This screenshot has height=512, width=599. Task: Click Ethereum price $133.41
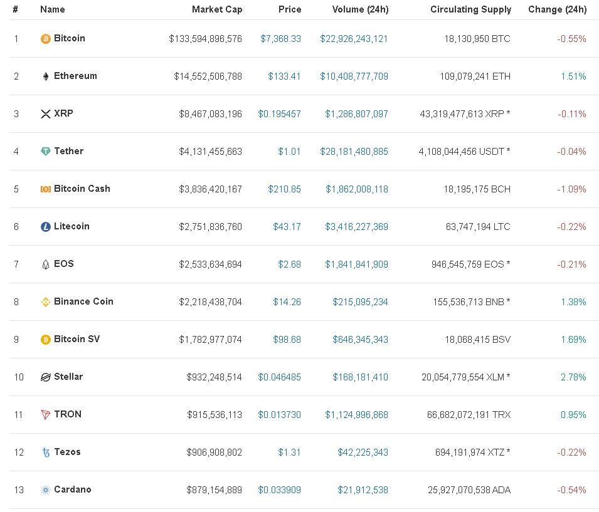click(284, 76)
